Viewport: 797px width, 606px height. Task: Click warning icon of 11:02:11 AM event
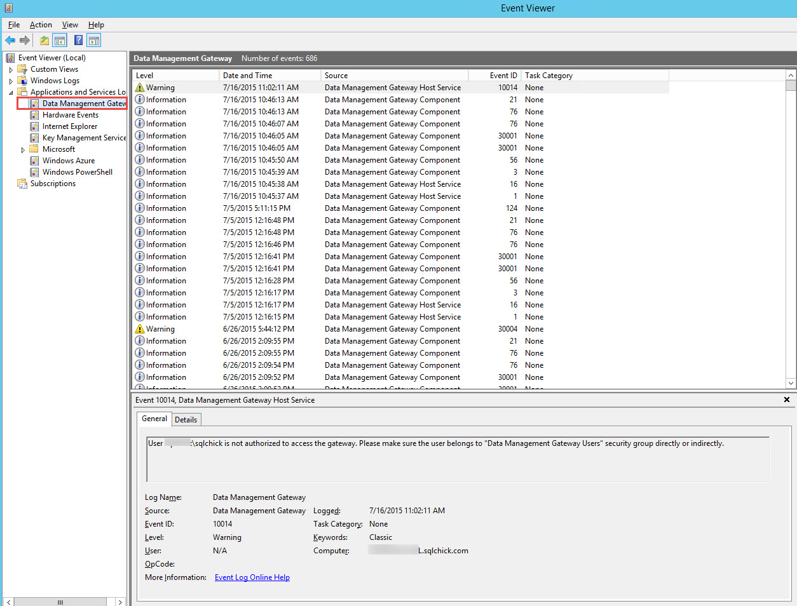[140, 88]
